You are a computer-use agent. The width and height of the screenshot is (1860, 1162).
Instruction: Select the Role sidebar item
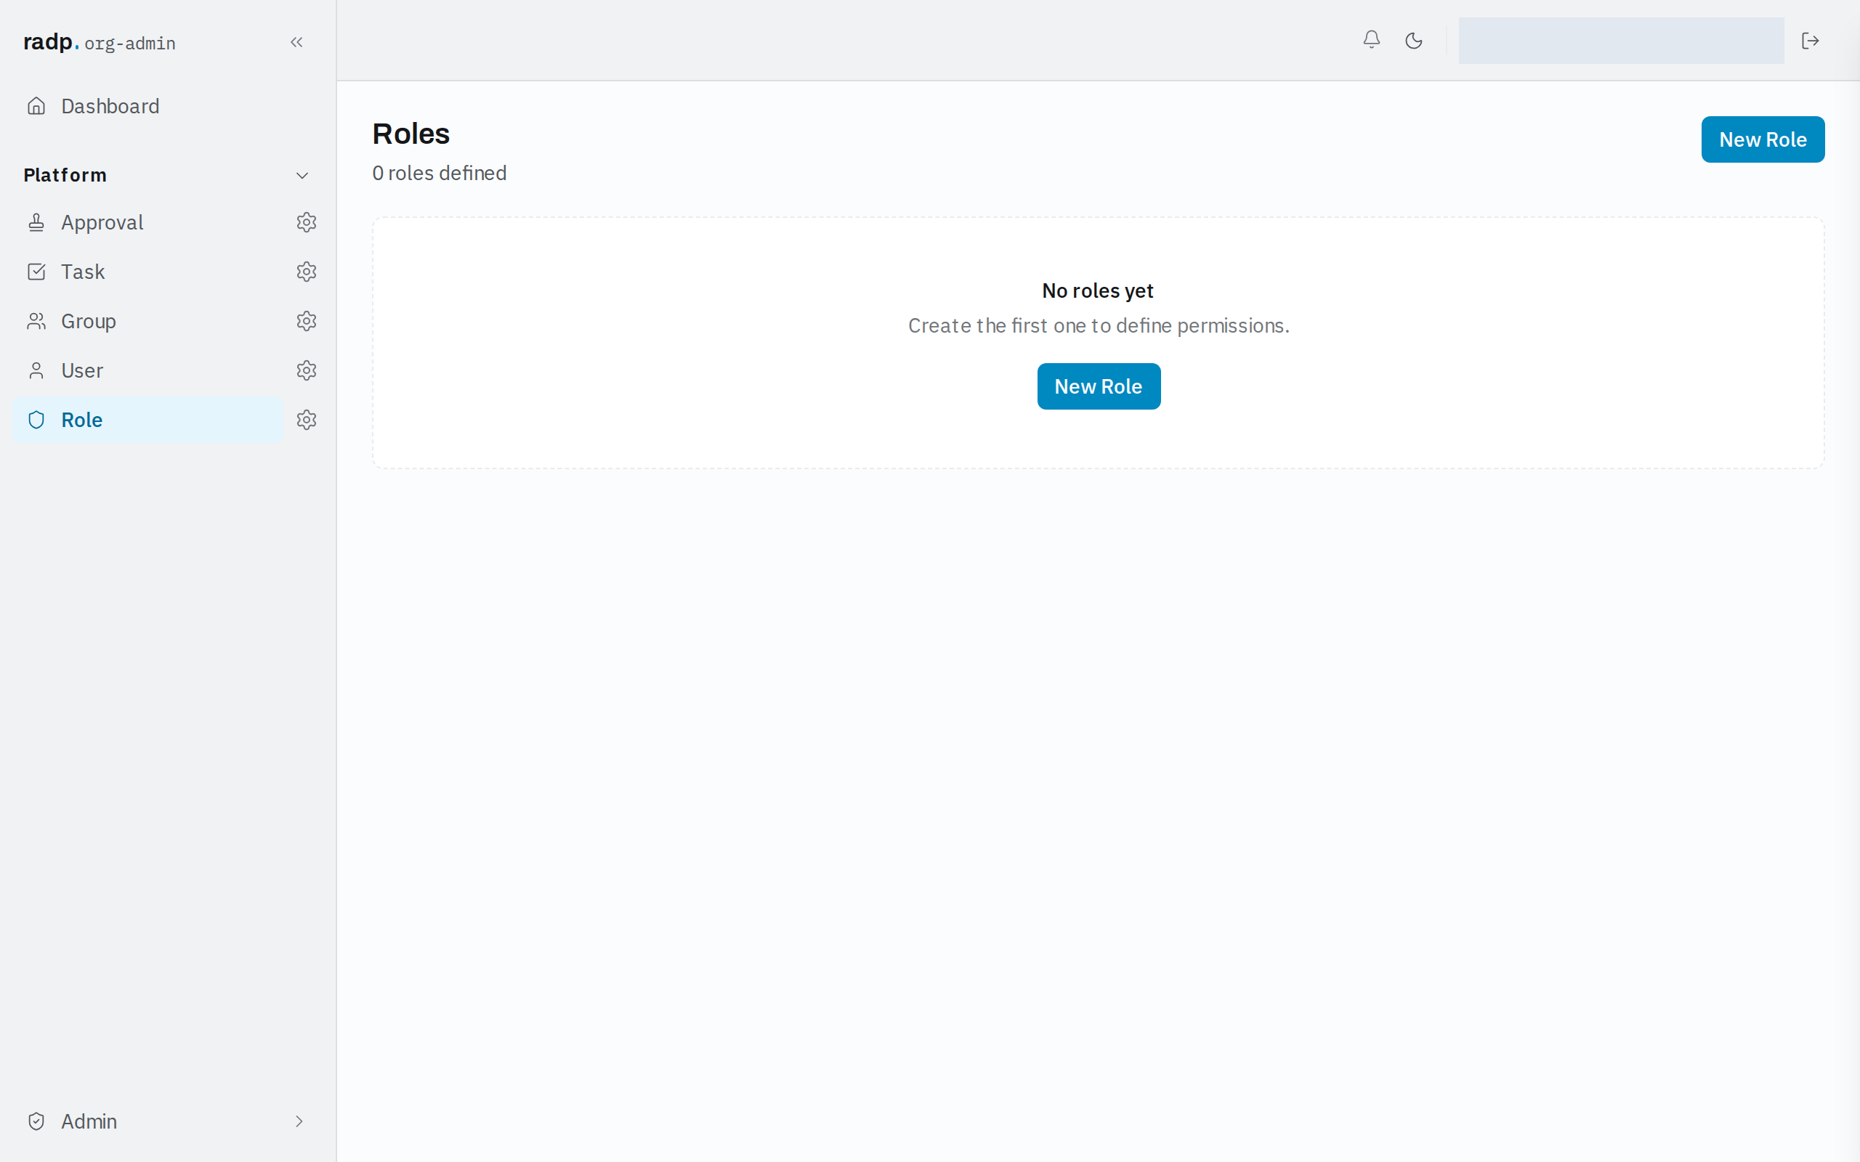147,420
